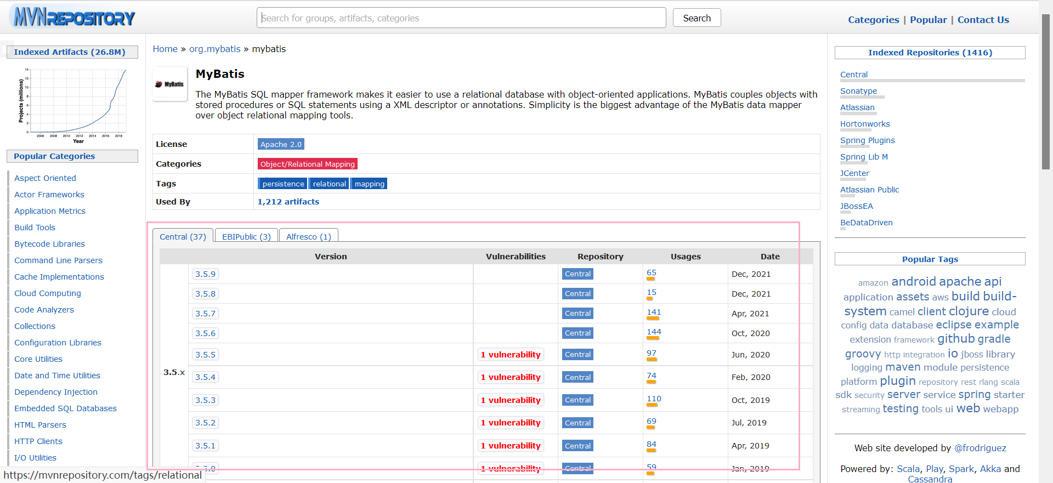1053x483 pixels.
Task: Open the Central repository link
Action: (x=854, y=75)
